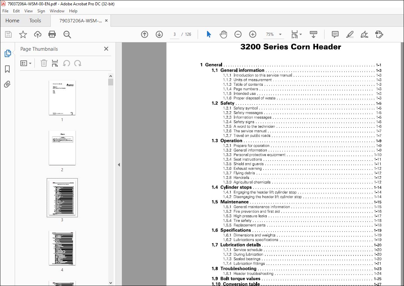The width and height of the screenshot is (404, 286).
Task: Go to next page arrow
Action: tap(159, 34)
